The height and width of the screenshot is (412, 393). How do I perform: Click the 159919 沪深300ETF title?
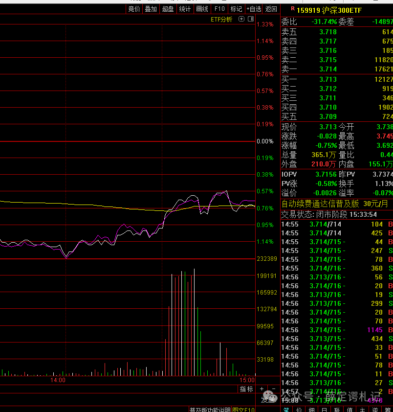point(329,10)
